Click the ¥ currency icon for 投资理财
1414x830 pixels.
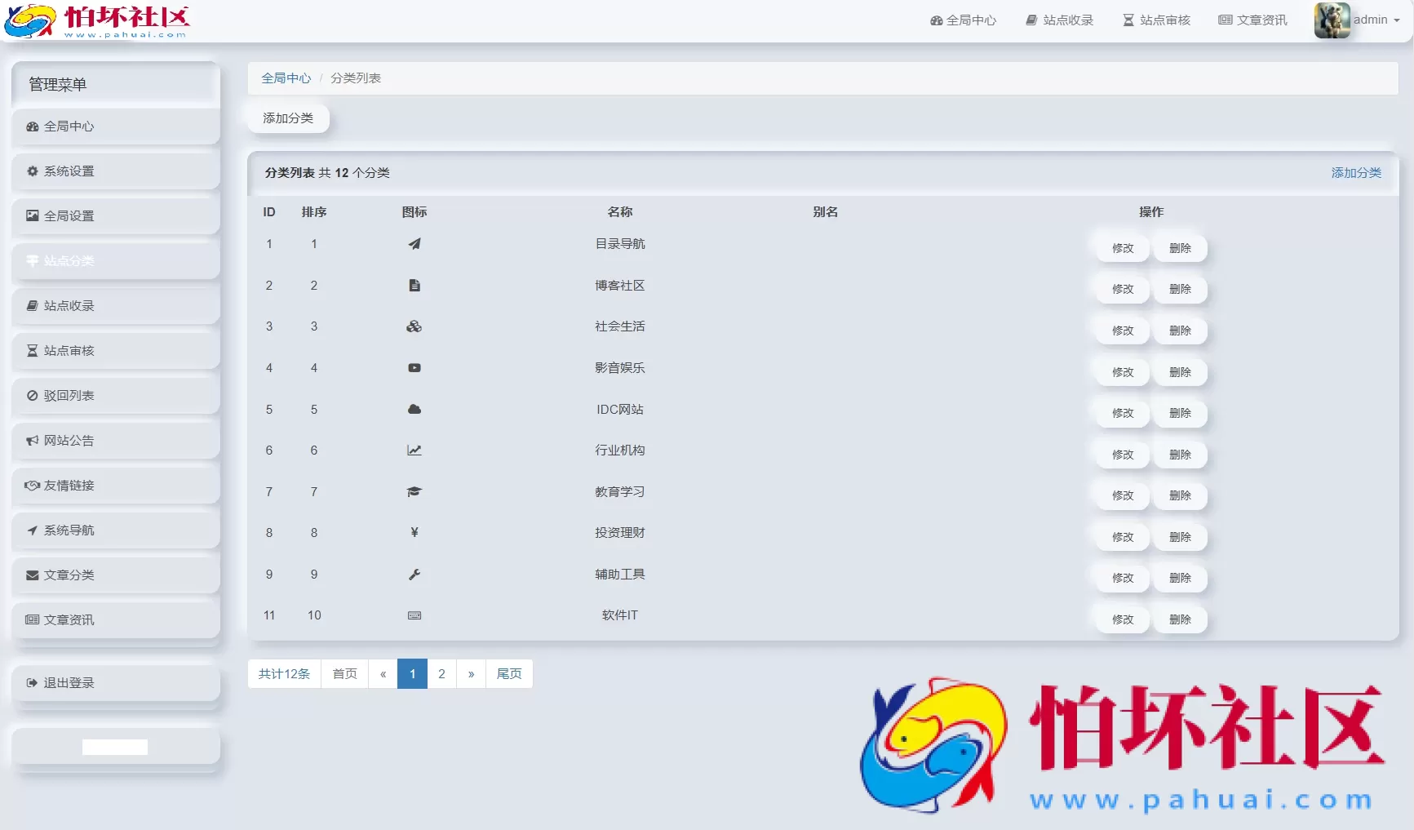tap(414, 532)
